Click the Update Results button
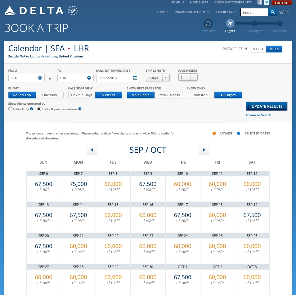Viewport: 296px width, 295px height. [x=267, y=106]
